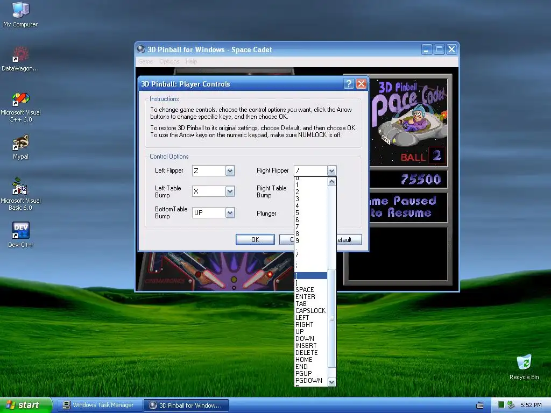The image size is (551, 413).
Task: Open the Bottom Table Bump key dropdown
Action: (x=230, y=213)
